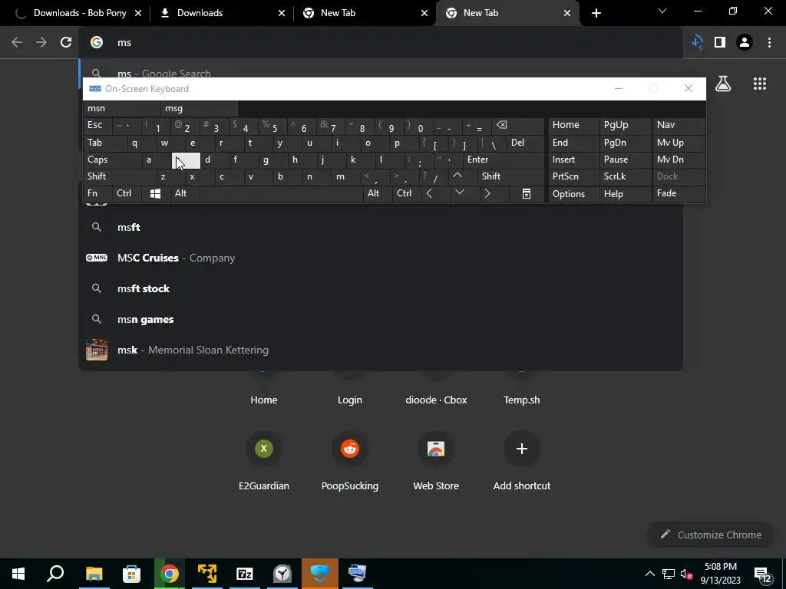Select the msn games suggestion

tap(381, 320)
